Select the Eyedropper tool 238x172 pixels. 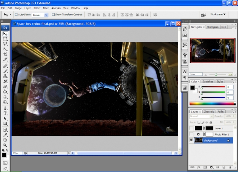point(5,135)
